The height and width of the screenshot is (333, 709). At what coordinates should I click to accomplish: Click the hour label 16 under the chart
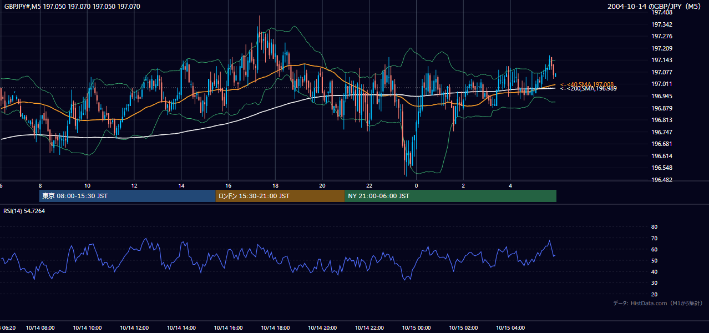point(228,185)
